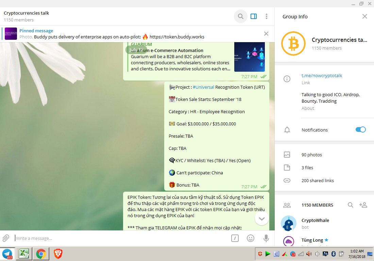Click the Talking to good ICO description
Image resolution: width=374 pixels, height=261 pixels.
(x=330, y=98)
